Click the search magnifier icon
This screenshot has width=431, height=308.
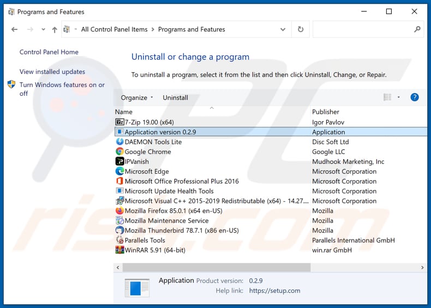tap(417, 29)
